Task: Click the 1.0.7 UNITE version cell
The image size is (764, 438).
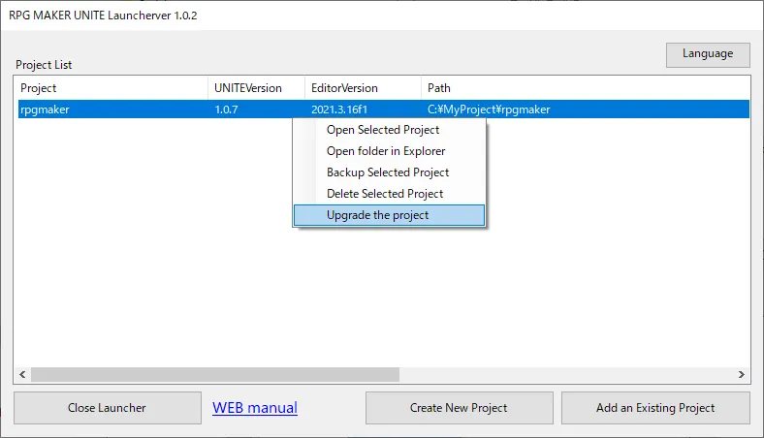Action: click(x=226, y=109)
